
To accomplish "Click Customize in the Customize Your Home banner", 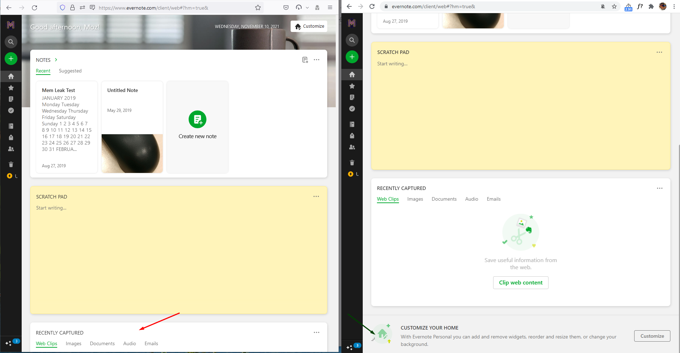I will 652,336.
